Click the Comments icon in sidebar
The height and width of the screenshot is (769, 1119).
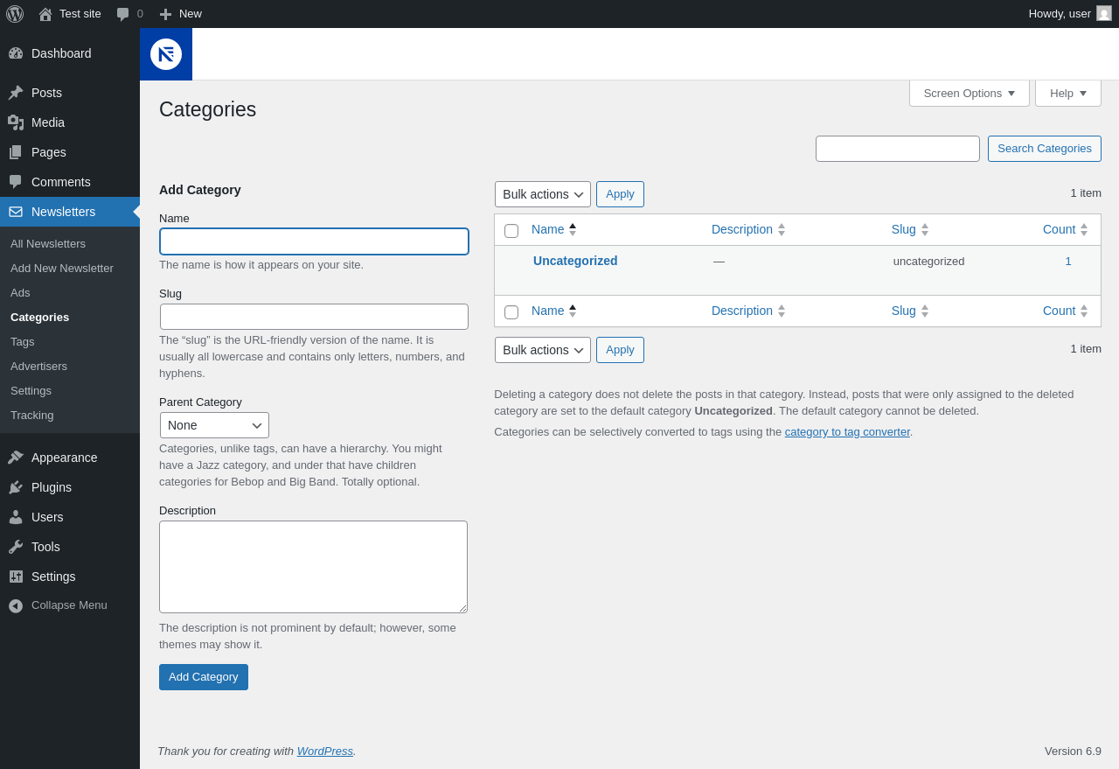click(x=16, y=182)
